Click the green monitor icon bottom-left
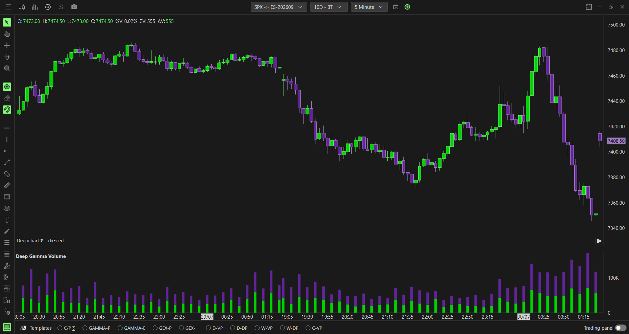 tap(7, 327)
